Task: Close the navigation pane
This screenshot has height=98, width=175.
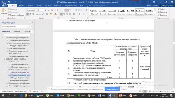Action: tap(32, 22)
